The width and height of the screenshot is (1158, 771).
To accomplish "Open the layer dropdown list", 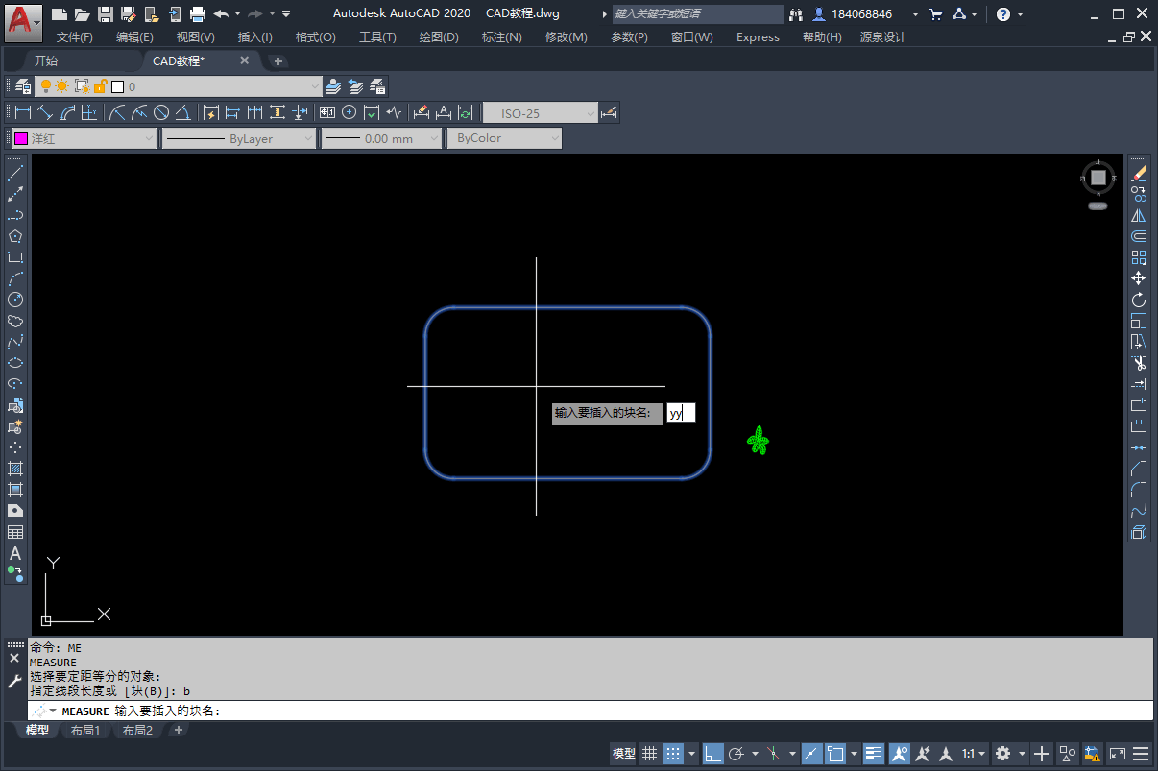I will point(315,86).
